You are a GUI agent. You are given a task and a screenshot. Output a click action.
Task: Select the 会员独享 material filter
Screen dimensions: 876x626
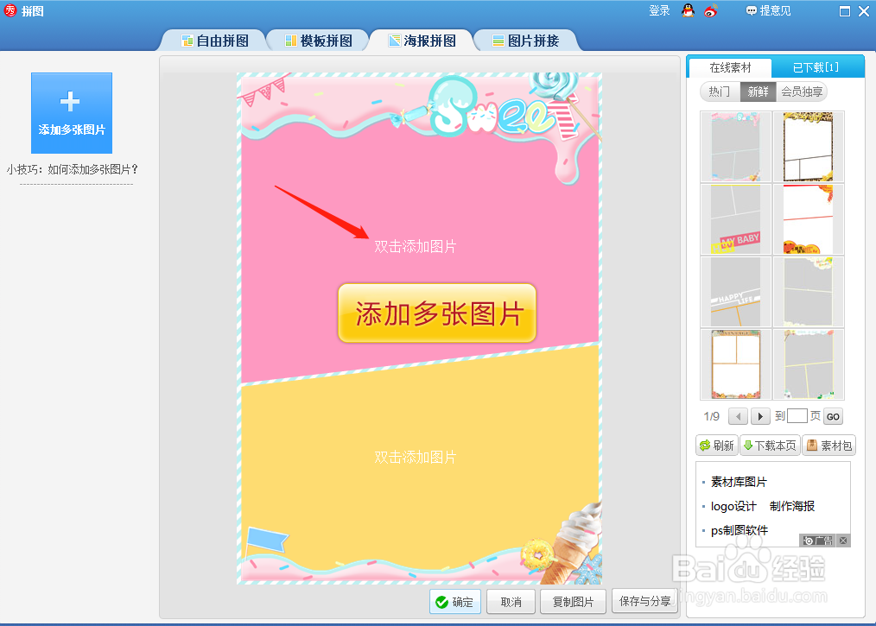(803, 91)
